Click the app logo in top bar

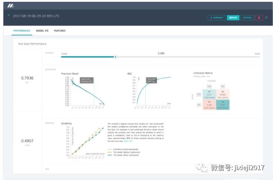coord(10,6)
